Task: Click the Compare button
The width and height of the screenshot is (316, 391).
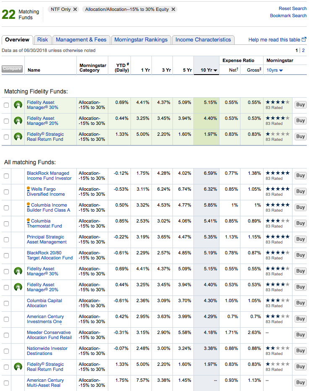Action: pos(12,69)
